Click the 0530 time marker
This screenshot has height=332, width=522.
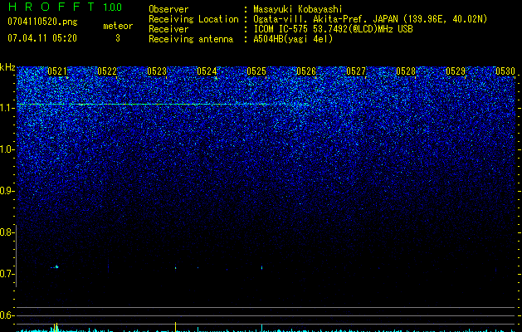pos(505,71)
